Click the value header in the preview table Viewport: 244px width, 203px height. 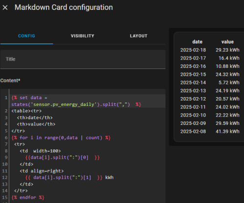[x=227, y=42]
